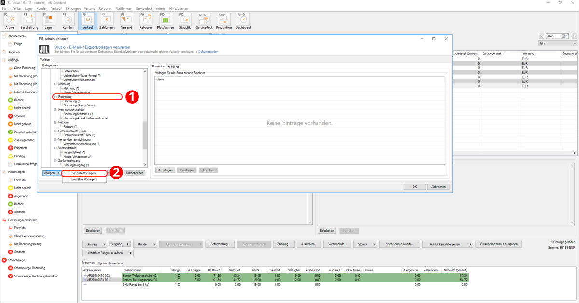579x303 pixels.
Task: Open the Lager module icon
Action: pyautogui.click(x=49, y=21)
